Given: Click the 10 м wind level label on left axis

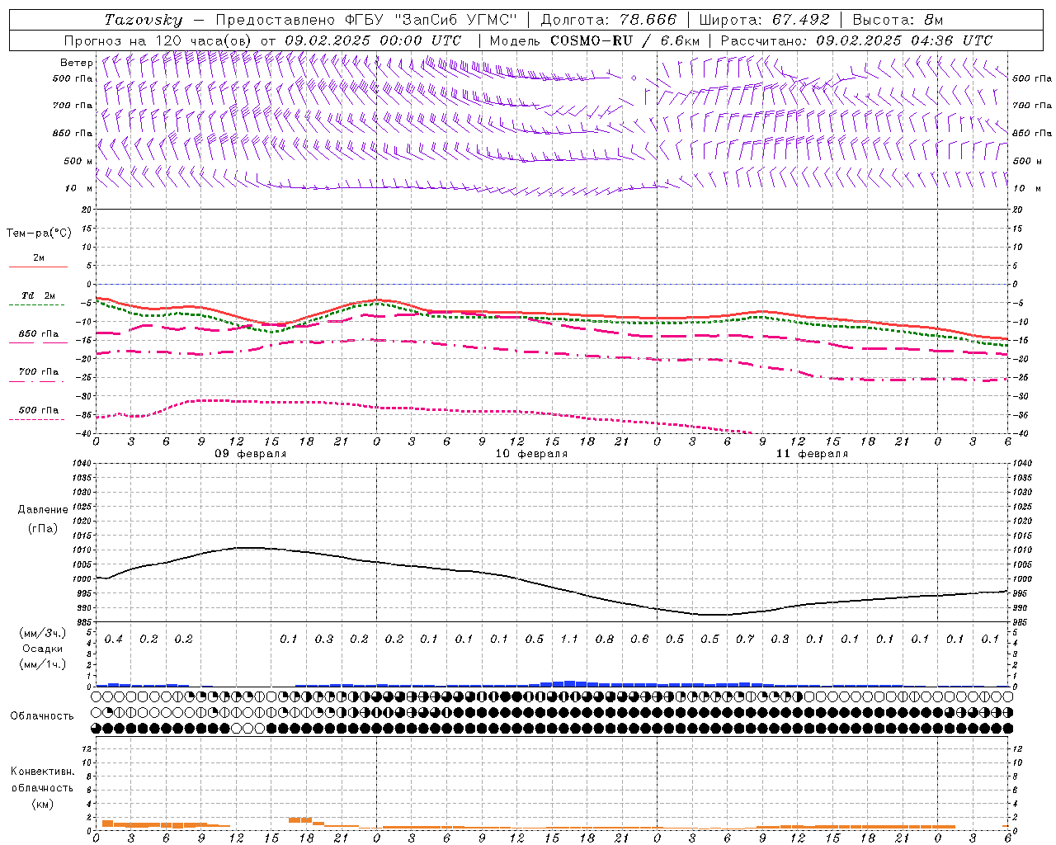Looking at the screenshot, I should pyautogui.click(x=79, y=189).
